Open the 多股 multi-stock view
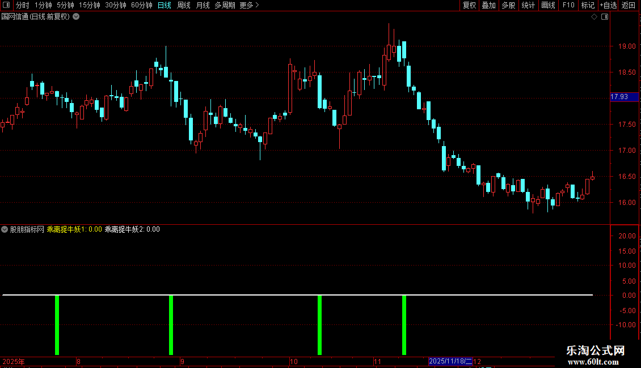The width and height of the screenshot is (641, 368). [x=509, y=5]
